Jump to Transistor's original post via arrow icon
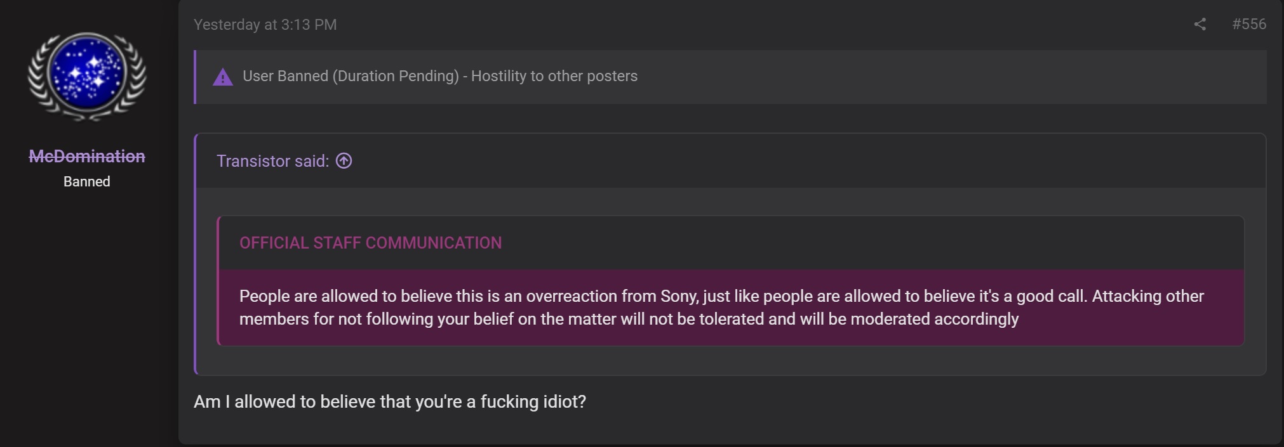Image resolution: width=1284 pixels, height=447 pixels. 344,161
